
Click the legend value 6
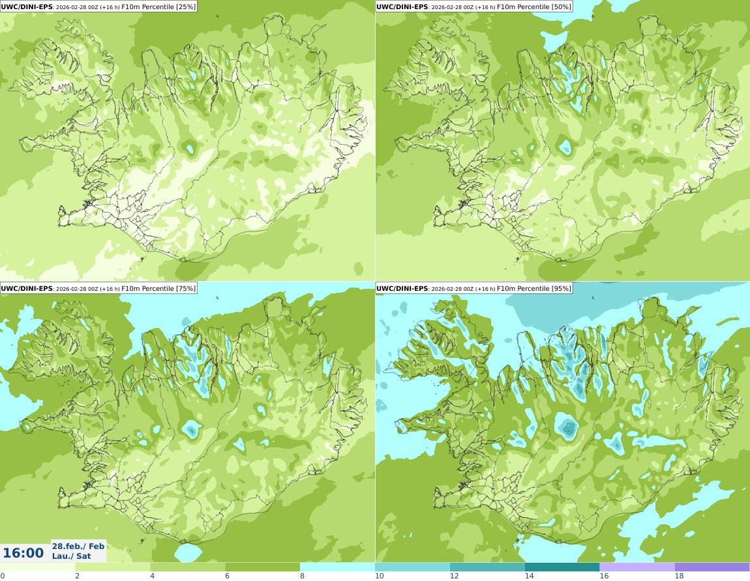click(x=227, y=576)
